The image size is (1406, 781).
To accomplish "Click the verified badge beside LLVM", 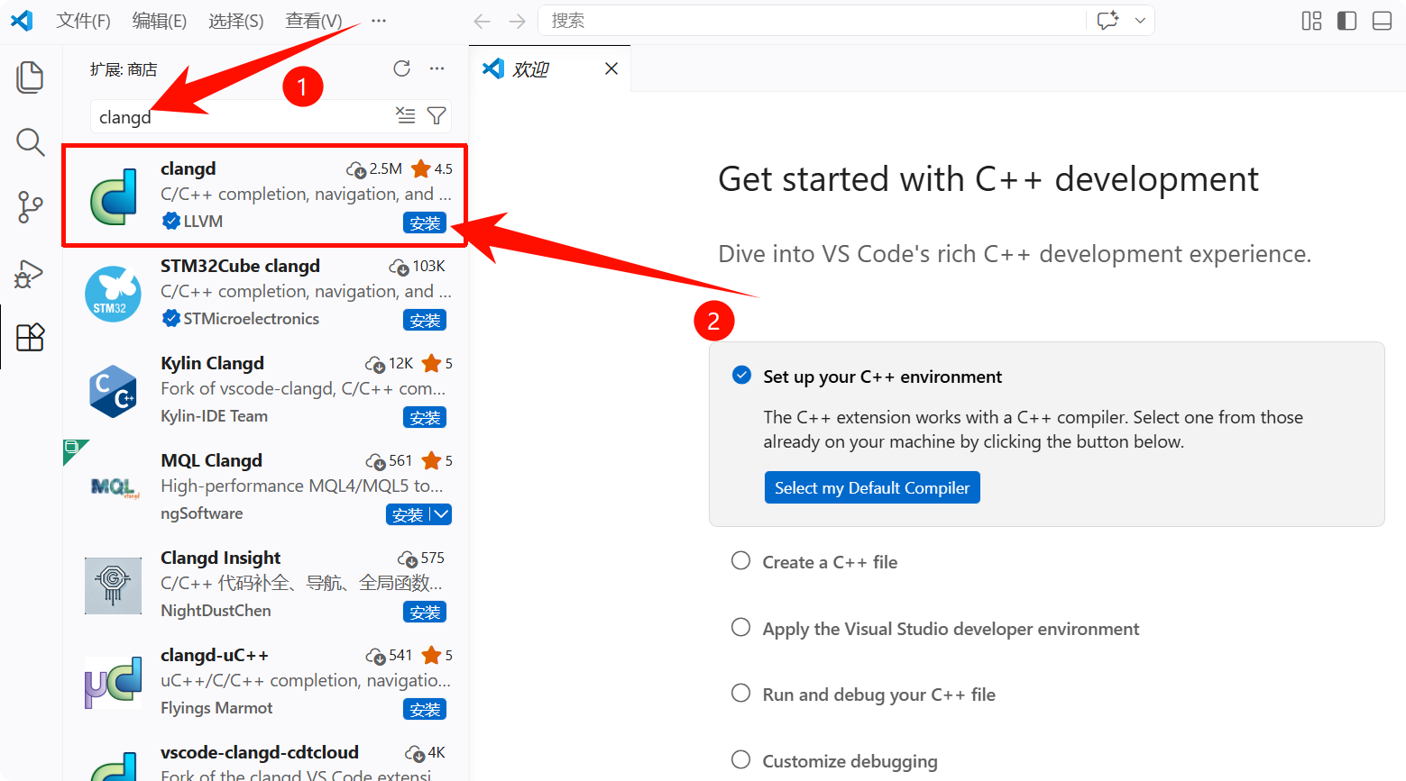I will point(171,221).
